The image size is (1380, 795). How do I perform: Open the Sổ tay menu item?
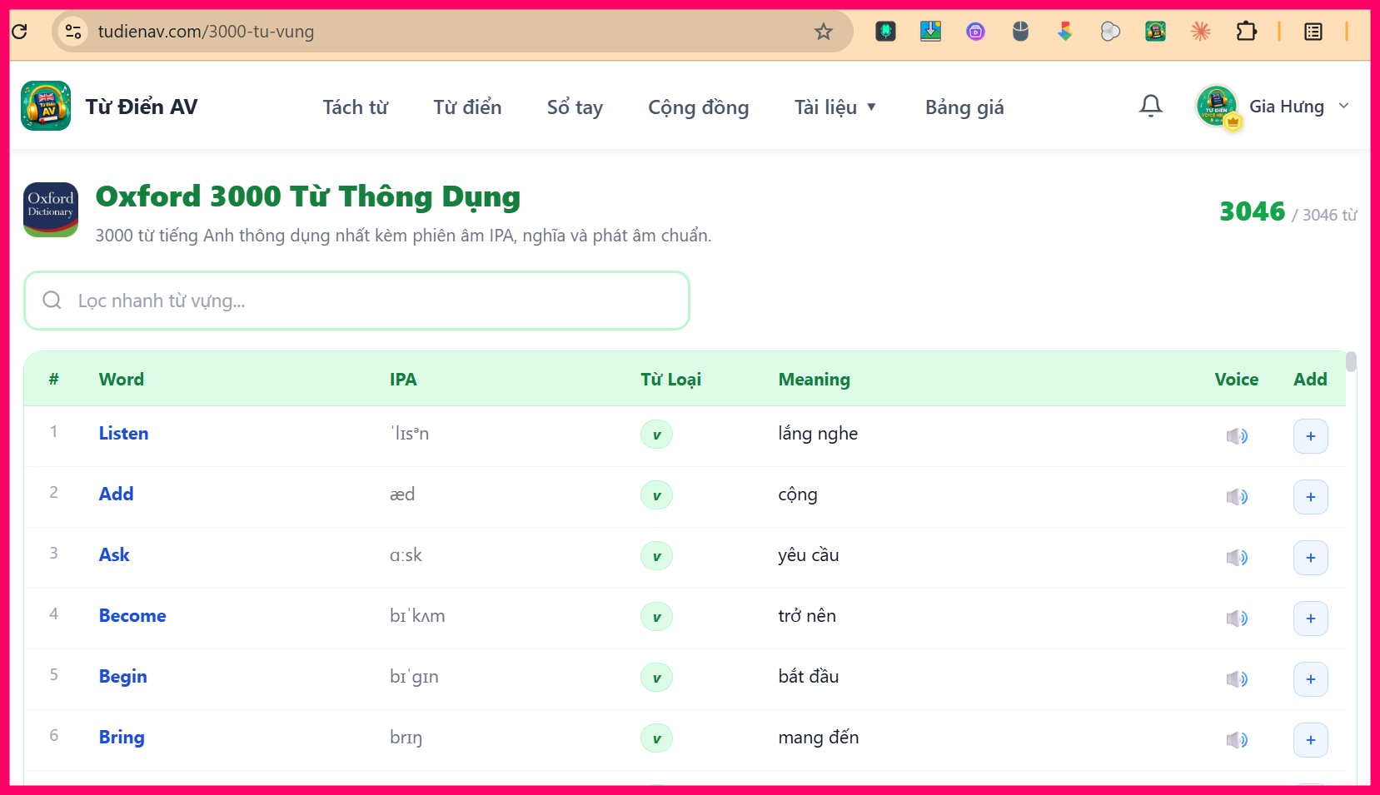575,107
